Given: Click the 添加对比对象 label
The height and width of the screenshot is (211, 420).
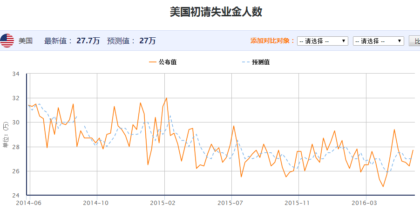Looking at the screenshot, I should [272, 41].
